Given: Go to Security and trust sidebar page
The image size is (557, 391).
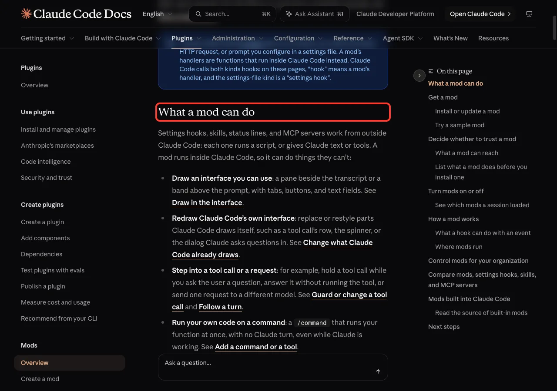Looking at the screenshot, I should pyautogui.click(x=47, y=178).
